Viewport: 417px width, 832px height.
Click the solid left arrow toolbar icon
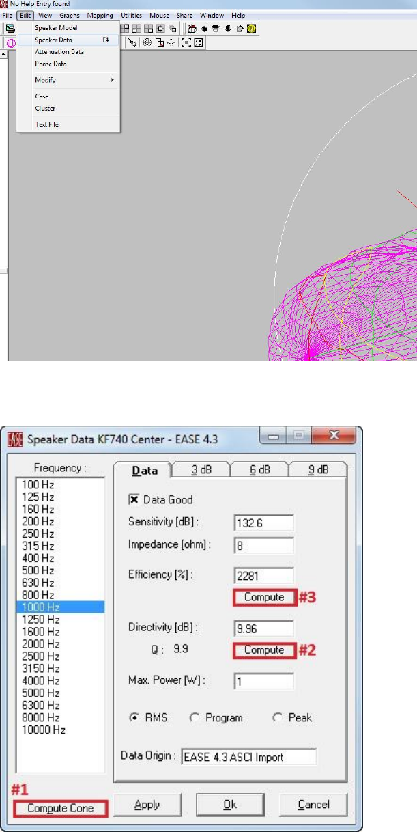click(205, 28)
